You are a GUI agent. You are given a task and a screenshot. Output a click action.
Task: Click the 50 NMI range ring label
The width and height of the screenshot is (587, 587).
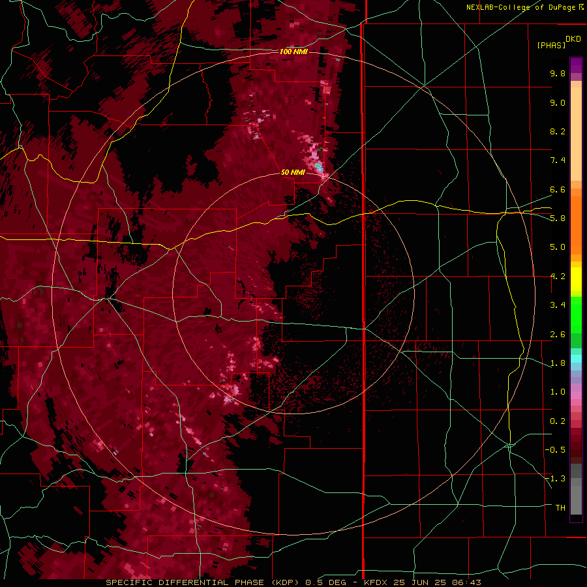(x=293, y=172)
